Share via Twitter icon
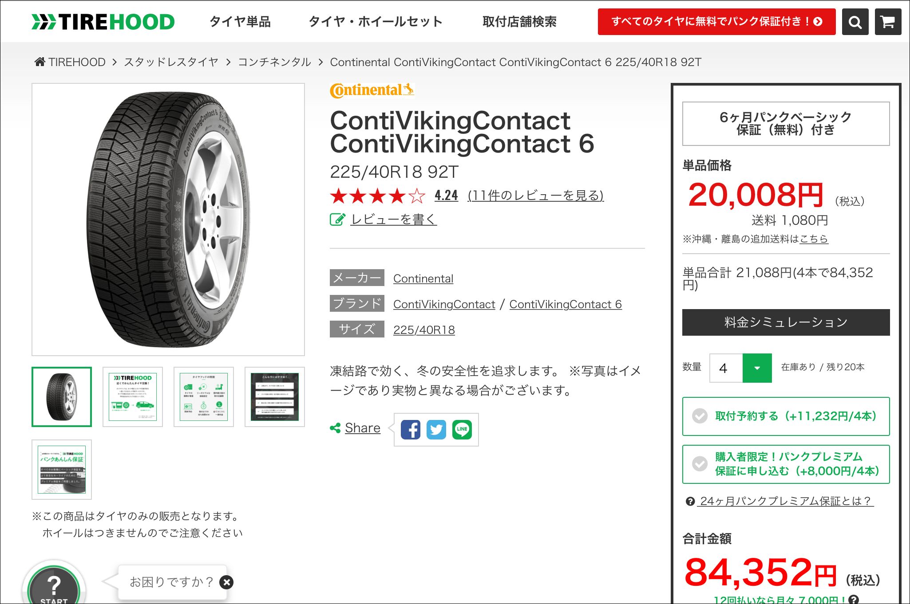Viewport: 910px width, 604px height. (436, 429)
